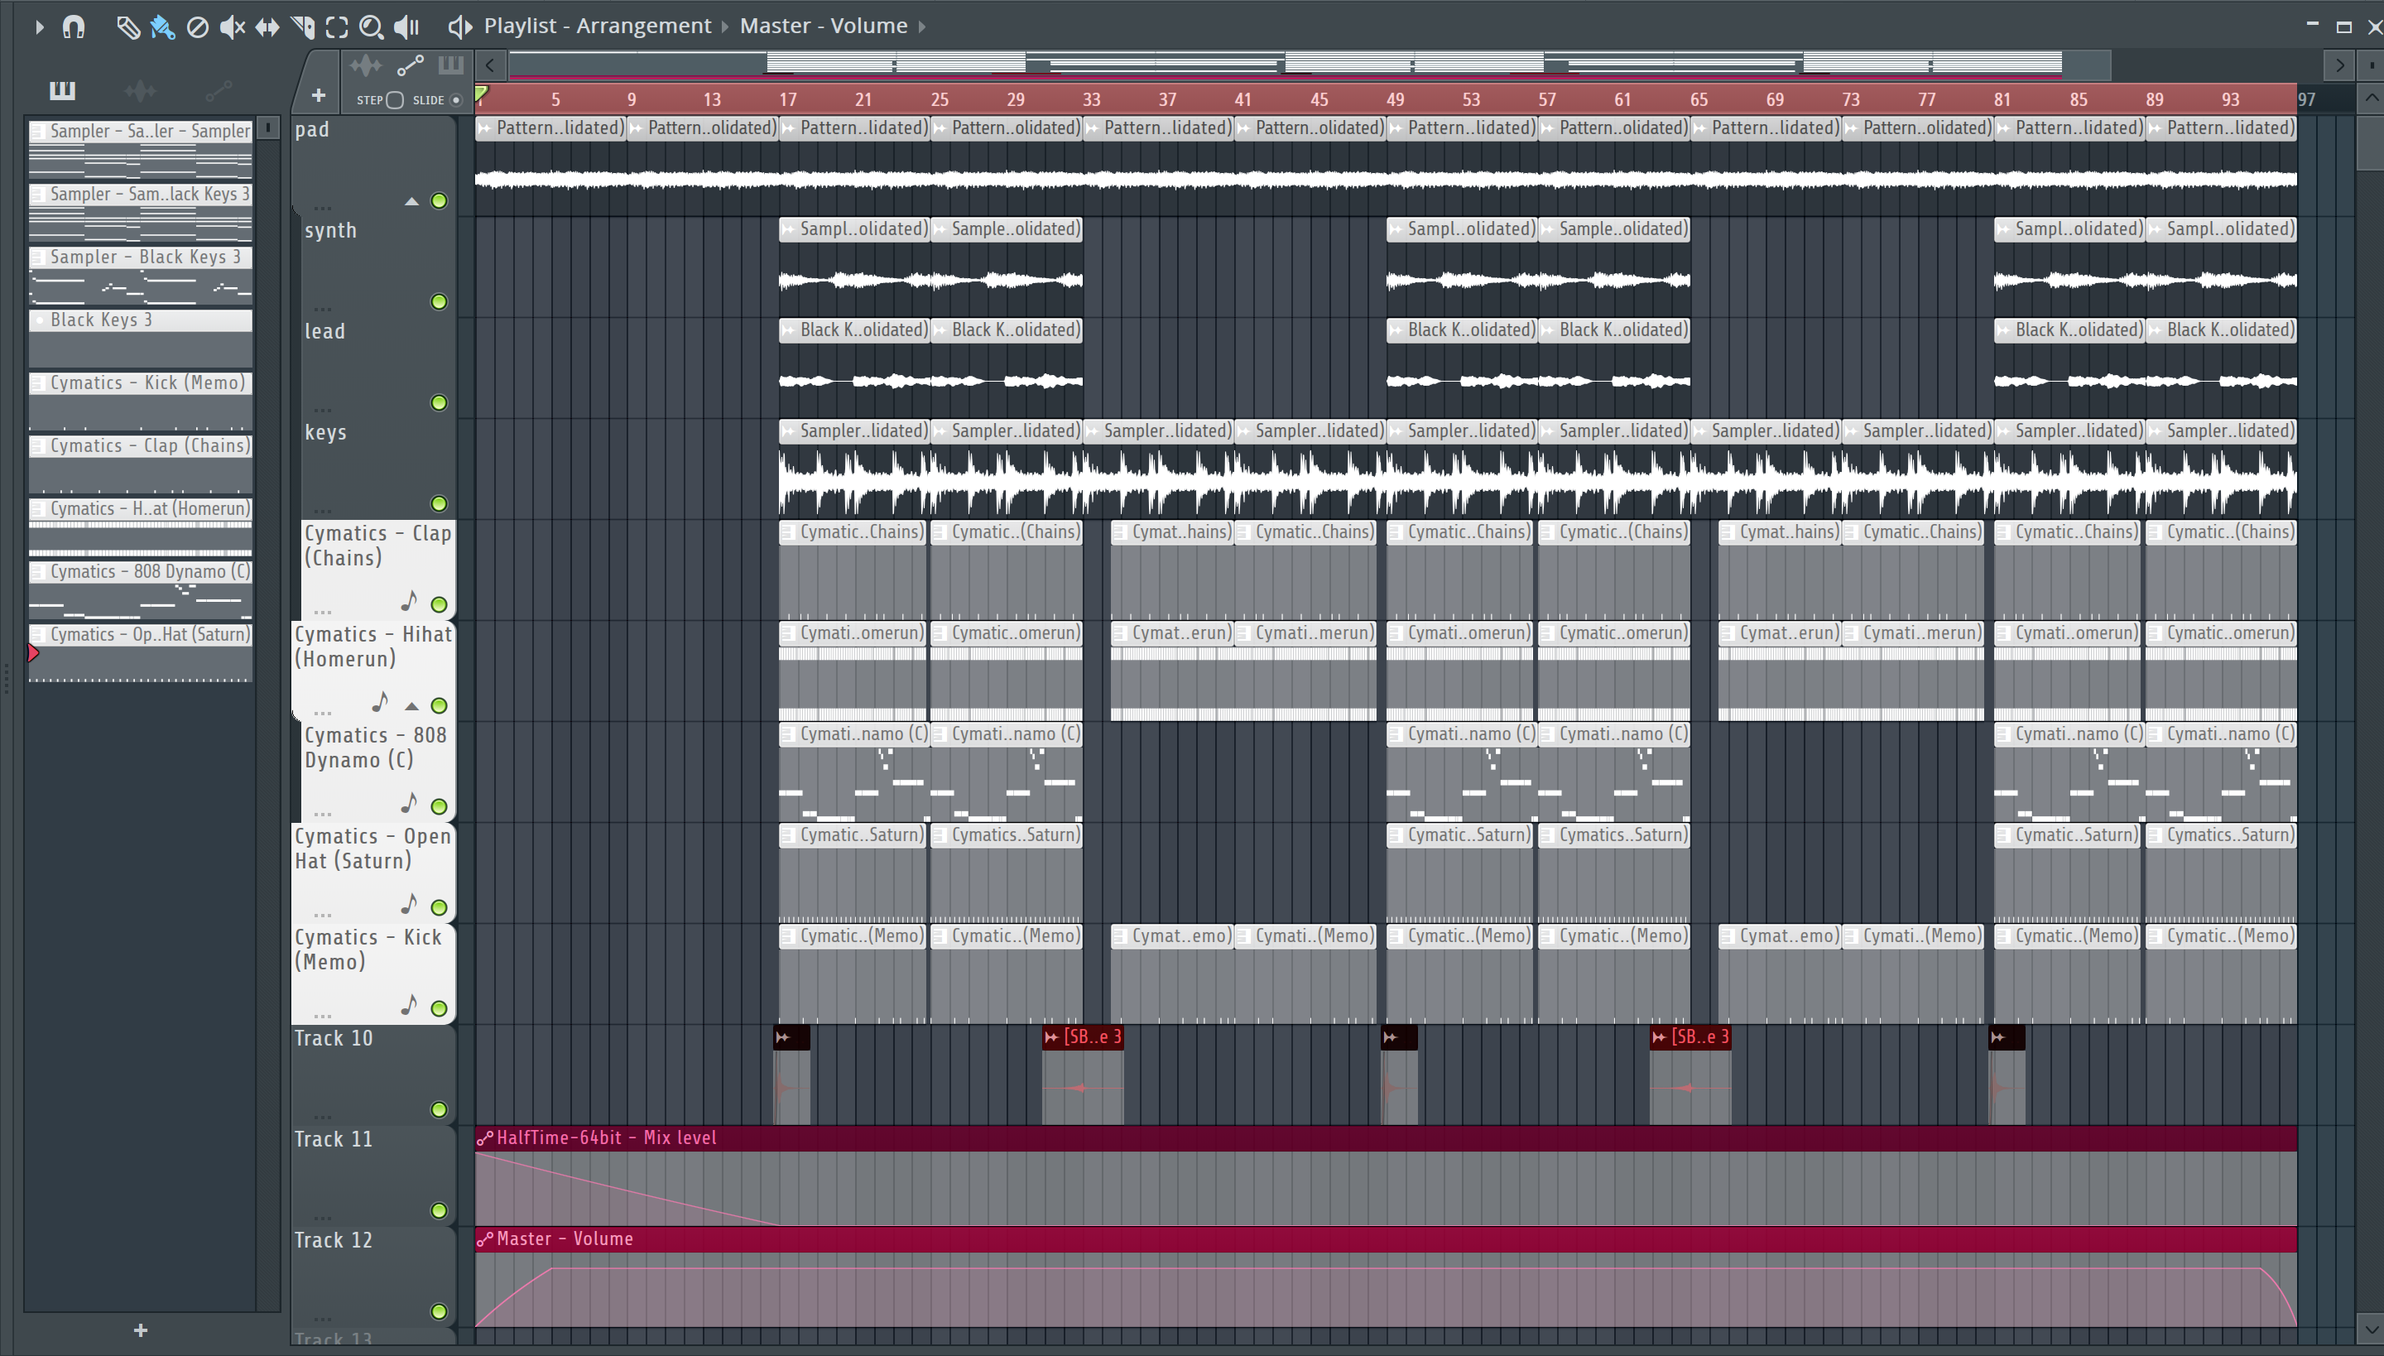The height and width of the screenshot is (1356, 2384).
Task: Click note icon on Cymatics - Hihat track
Action: (380, 702)
